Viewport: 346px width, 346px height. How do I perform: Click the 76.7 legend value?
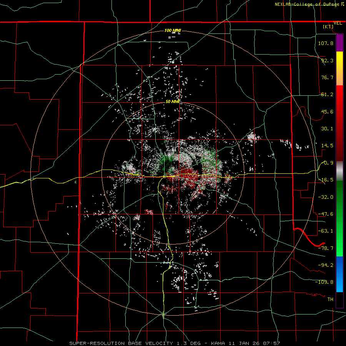[327, 77]
